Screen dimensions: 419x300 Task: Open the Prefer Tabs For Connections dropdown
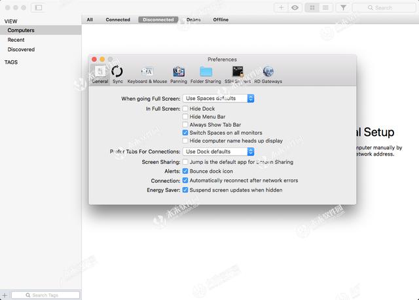[x=215, y=152]
